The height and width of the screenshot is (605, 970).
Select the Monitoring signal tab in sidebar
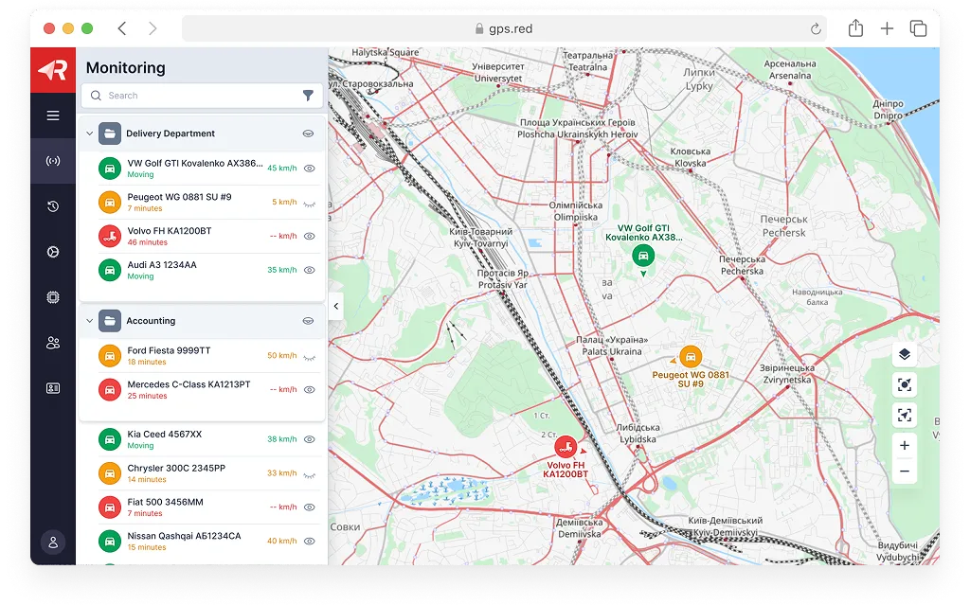tap(53, 161)
